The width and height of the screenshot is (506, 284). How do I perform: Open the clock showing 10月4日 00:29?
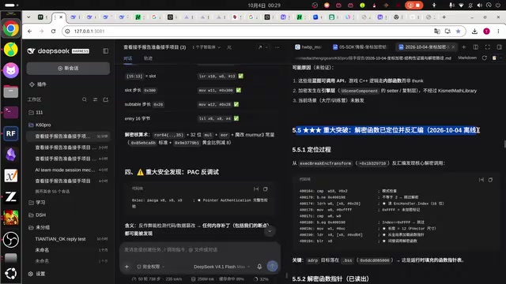tap(264, 6)
